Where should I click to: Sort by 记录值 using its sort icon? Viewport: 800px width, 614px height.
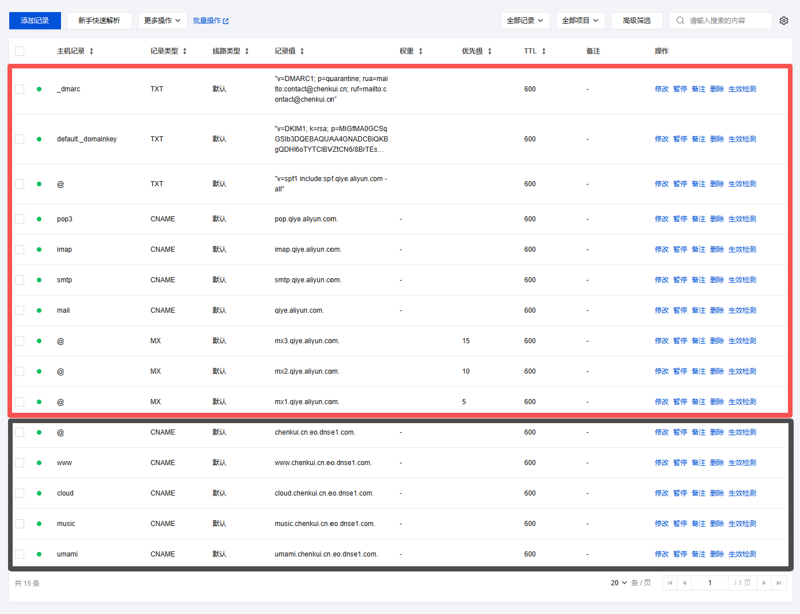[302, 51]
